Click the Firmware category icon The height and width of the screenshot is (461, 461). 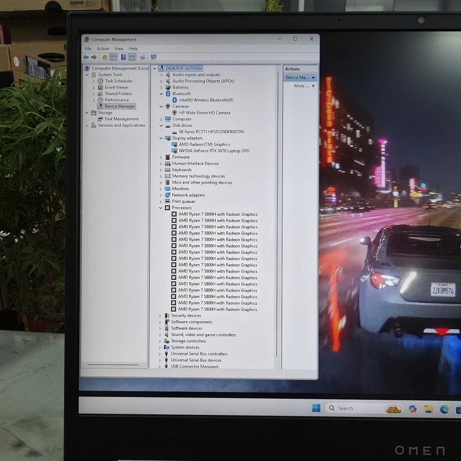(168, 157)
